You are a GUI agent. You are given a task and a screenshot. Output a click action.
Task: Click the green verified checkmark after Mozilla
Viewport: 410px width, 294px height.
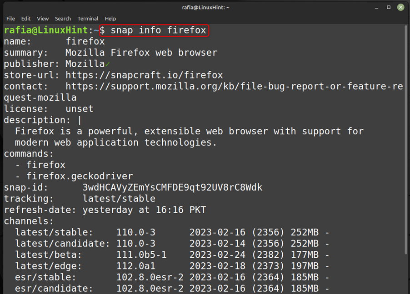(108, 64)
